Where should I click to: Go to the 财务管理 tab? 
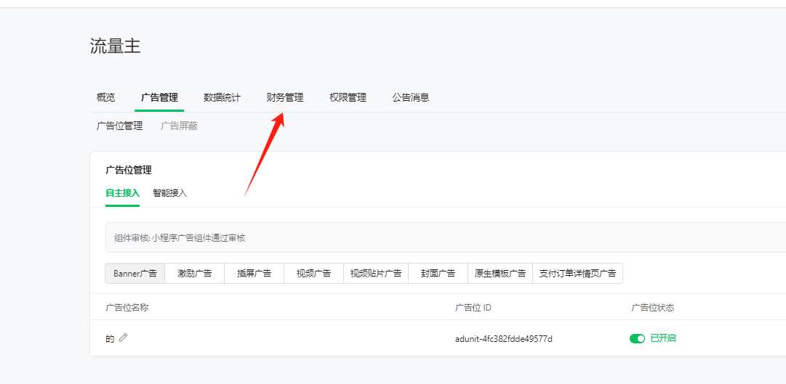tap(285, 97)
